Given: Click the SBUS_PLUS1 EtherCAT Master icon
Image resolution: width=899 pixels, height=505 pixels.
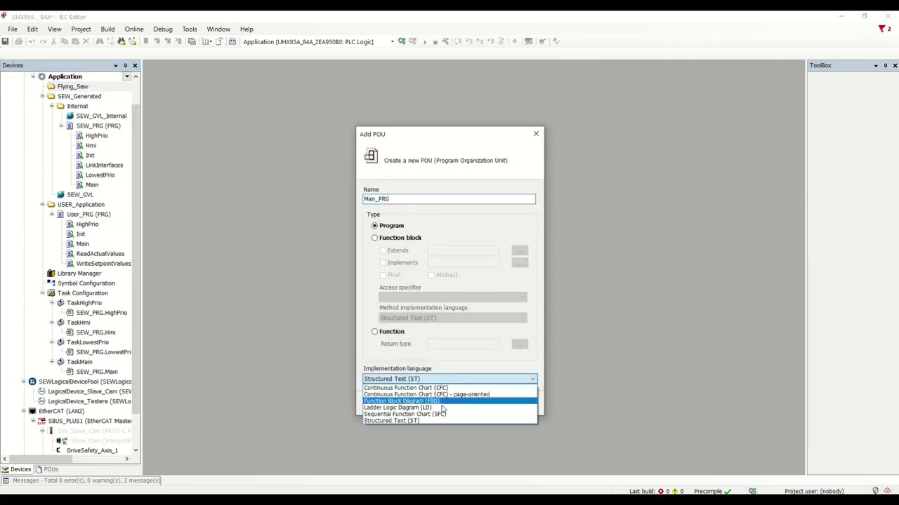Looking at the screenshot, I should [41, 421].
